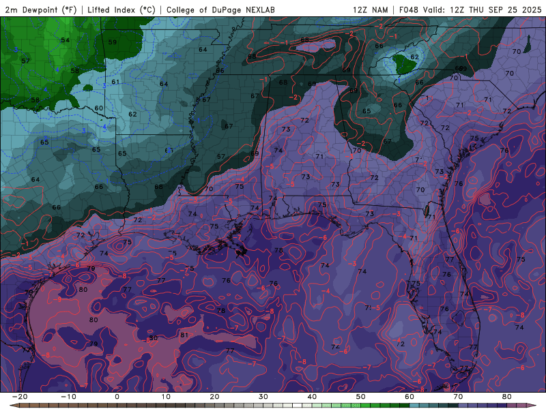Click the right arrow end of the color bar
Screen dimensions: 546x409
pyautogui.click(x=532, y=406)
